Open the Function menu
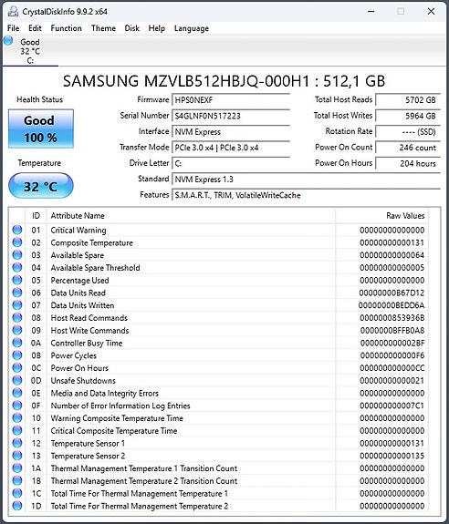449x524 pixels. [66, 28]
